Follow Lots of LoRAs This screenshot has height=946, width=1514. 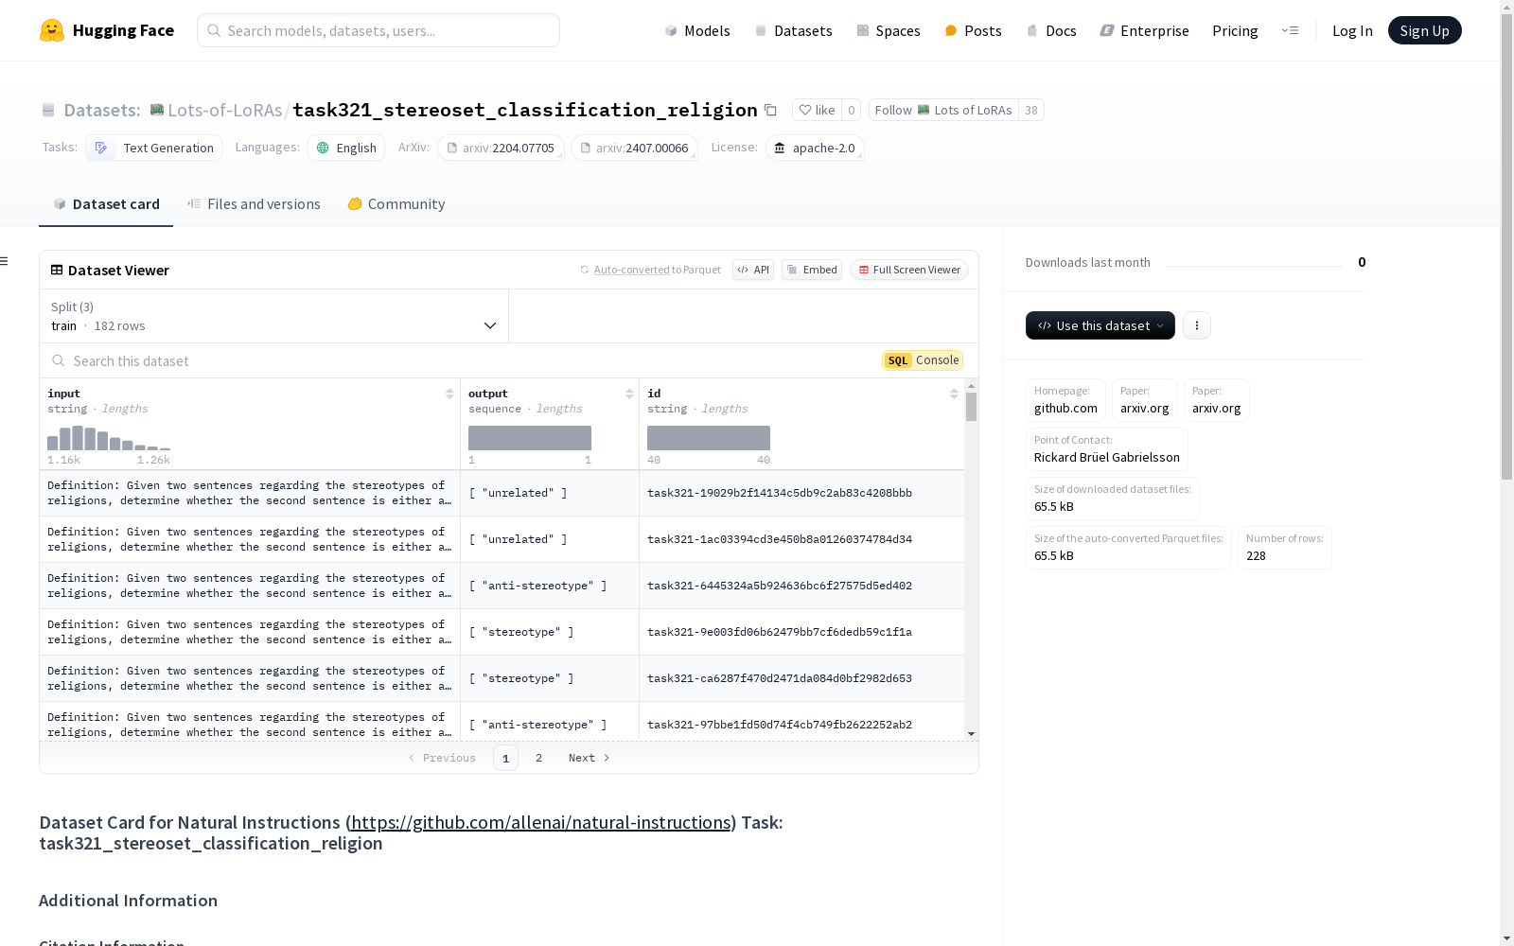click(943, 111)
